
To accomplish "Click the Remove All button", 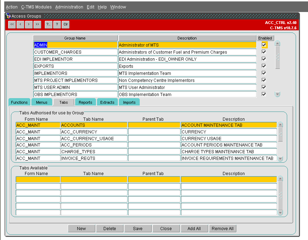I will tap(223, 229).
